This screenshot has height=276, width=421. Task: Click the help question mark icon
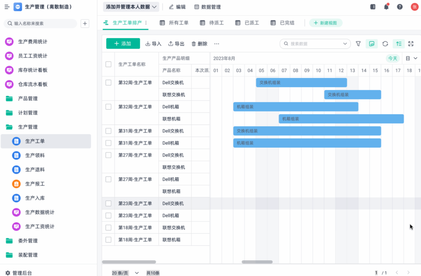400,6
